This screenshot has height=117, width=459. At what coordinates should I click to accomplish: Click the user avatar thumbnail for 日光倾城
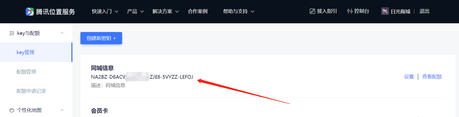[385, 11]
